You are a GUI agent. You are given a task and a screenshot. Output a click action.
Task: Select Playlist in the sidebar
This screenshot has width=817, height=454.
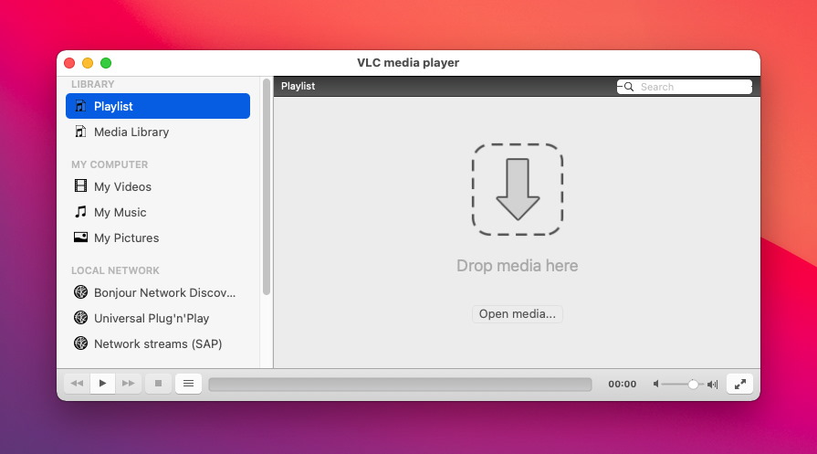click(158, 106)
